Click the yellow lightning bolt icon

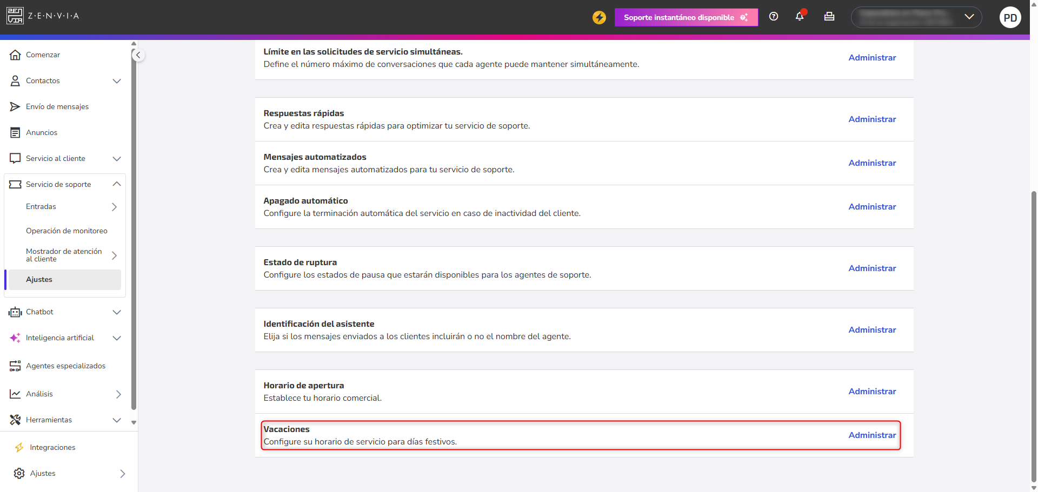point(599,17)
